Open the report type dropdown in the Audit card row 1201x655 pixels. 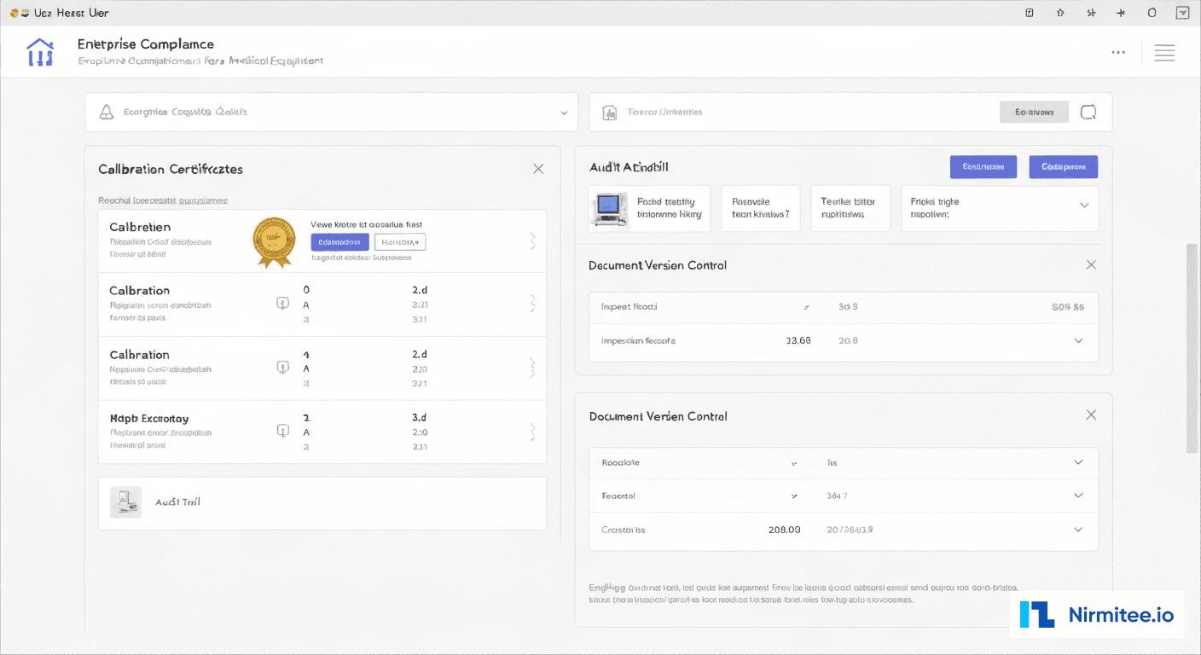(x=1083, y=206)
